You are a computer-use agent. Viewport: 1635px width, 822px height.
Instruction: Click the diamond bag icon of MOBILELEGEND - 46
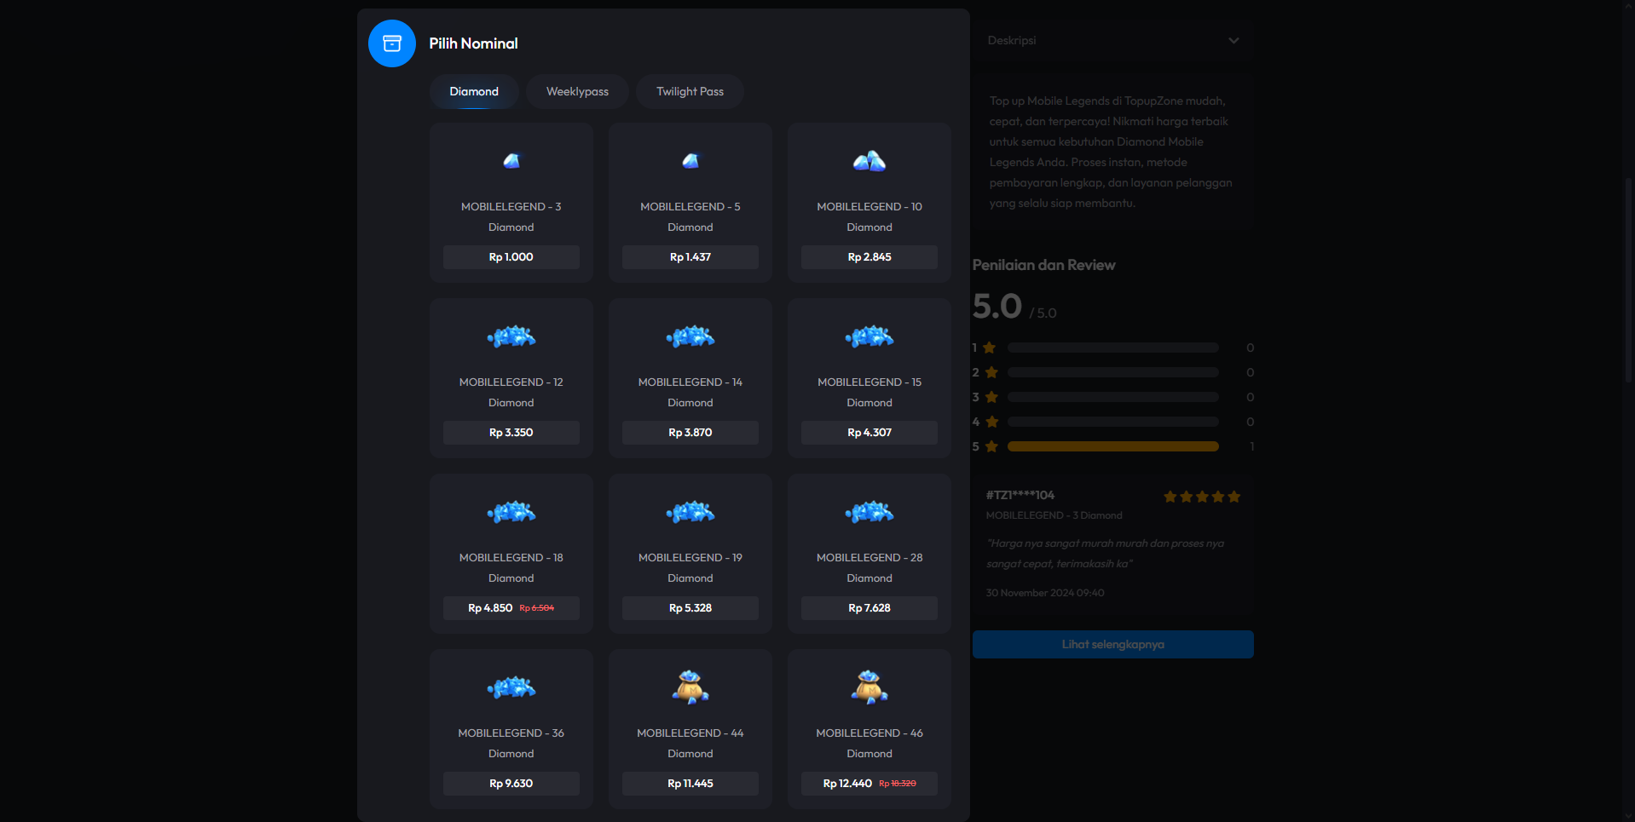pyautogui.click(x=869, y=687)
